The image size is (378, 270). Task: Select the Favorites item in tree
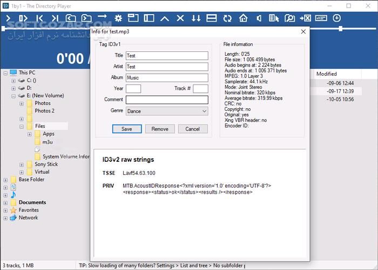pos(28,210)
